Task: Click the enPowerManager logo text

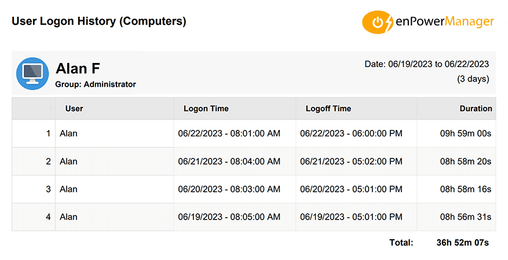Action: click(x=445, y=22)
